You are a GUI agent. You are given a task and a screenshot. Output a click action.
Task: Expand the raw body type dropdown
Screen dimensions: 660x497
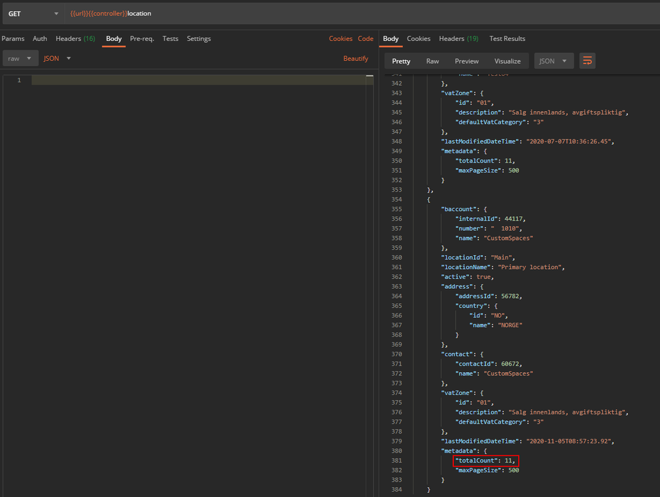(x=19, y=58)
